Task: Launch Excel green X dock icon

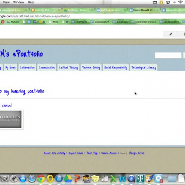Action: pyautogui.click(x=113, y=178)
